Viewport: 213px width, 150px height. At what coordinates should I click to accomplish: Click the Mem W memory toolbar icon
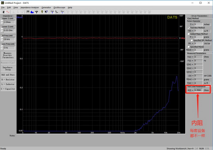(62, 12)
